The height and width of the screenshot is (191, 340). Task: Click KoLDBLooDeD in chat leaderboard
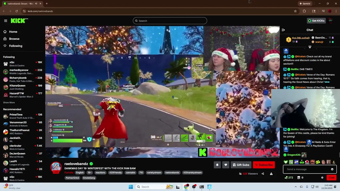point(301,38)
